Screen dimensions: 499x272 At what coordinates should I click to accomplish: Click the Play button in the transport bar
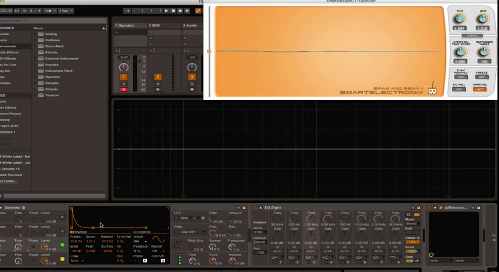click(x=167, y=11)
